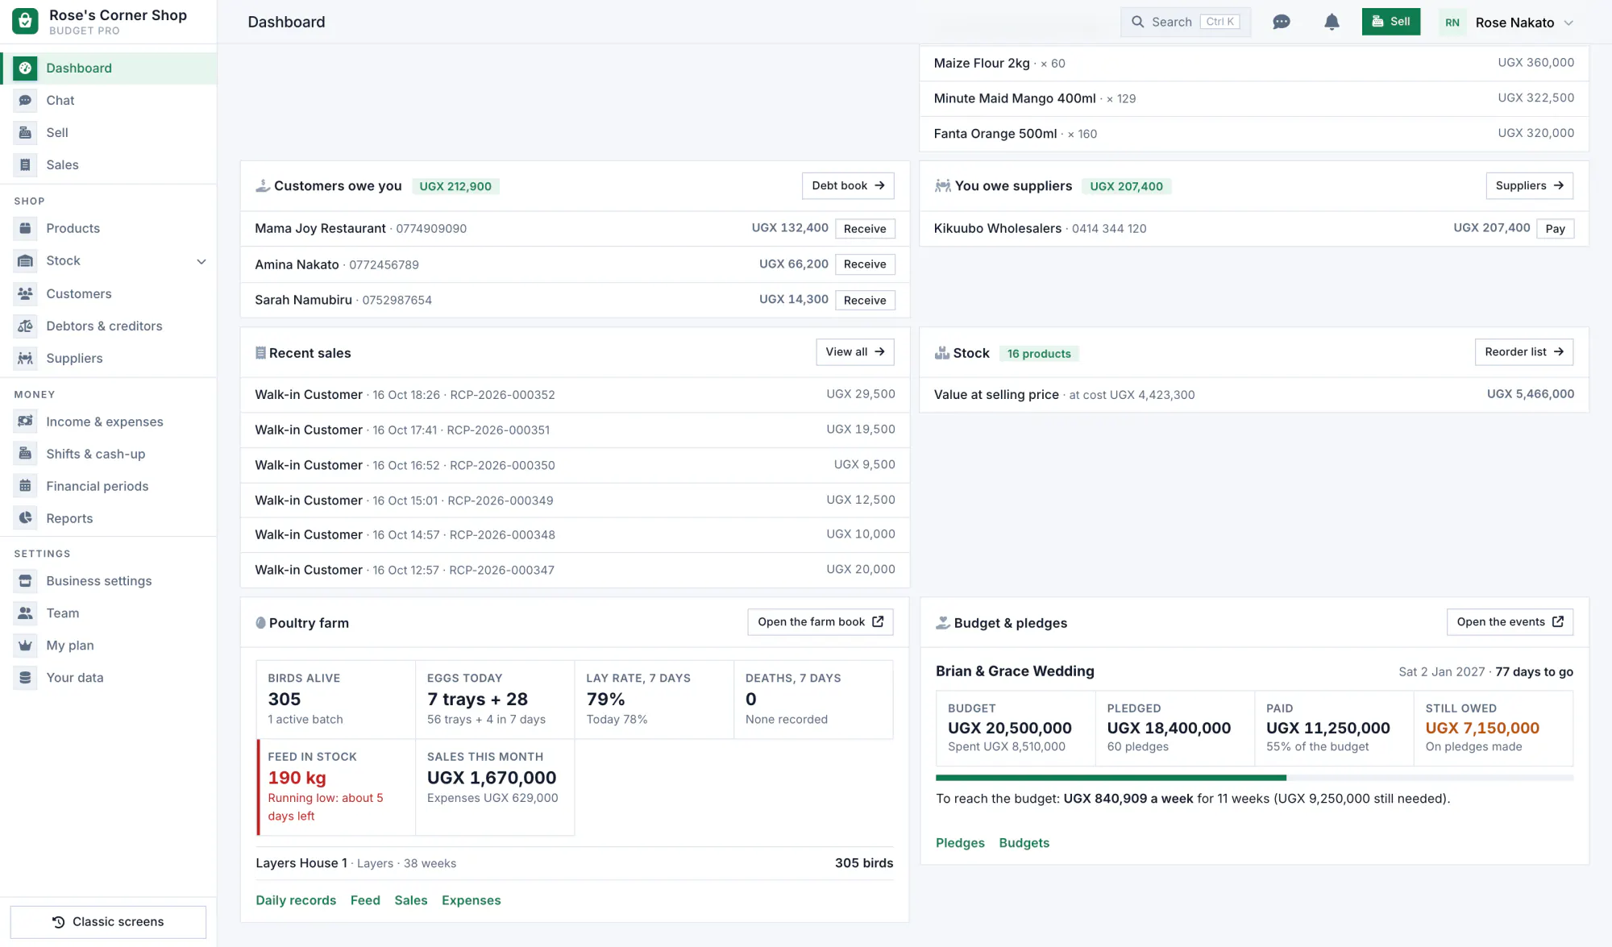This screenshot has height=947, width=1612.
Task: Open sale RCP-2026-000349 row
Action: point(575,500)
